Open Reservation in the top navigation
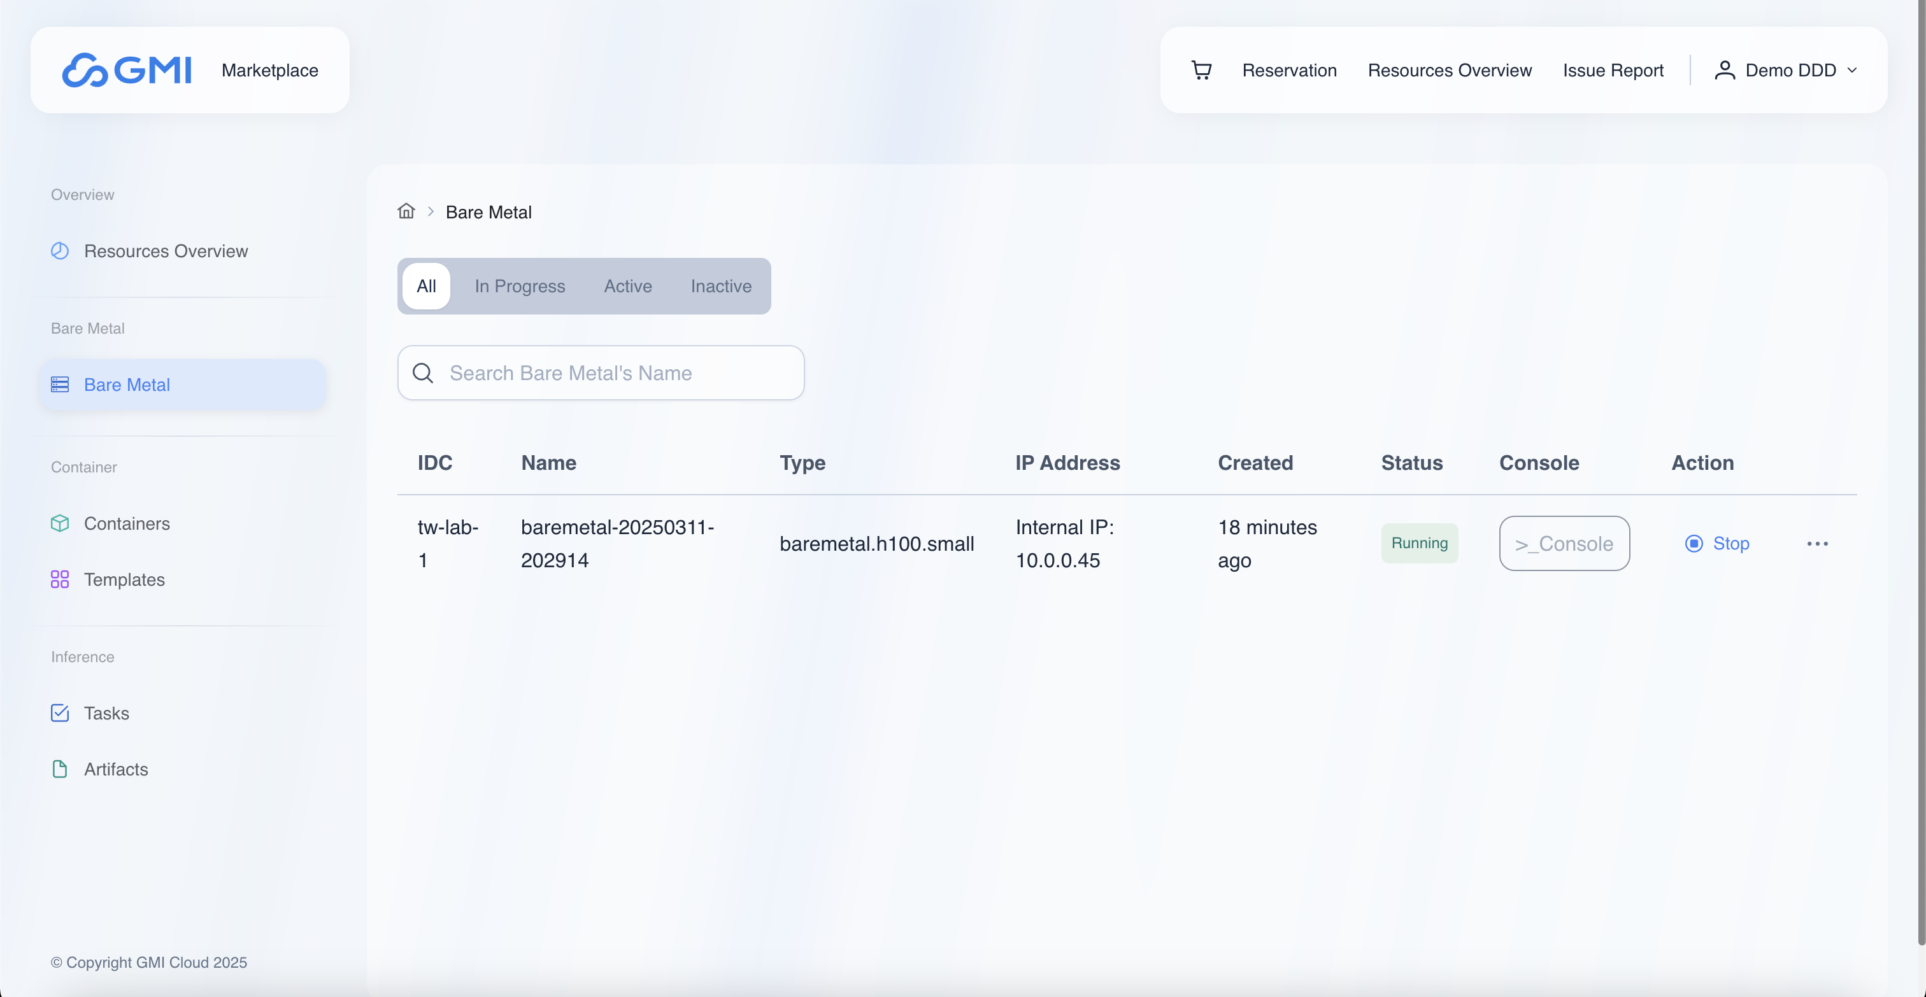1926x997 pixels. coord(1289,70)
